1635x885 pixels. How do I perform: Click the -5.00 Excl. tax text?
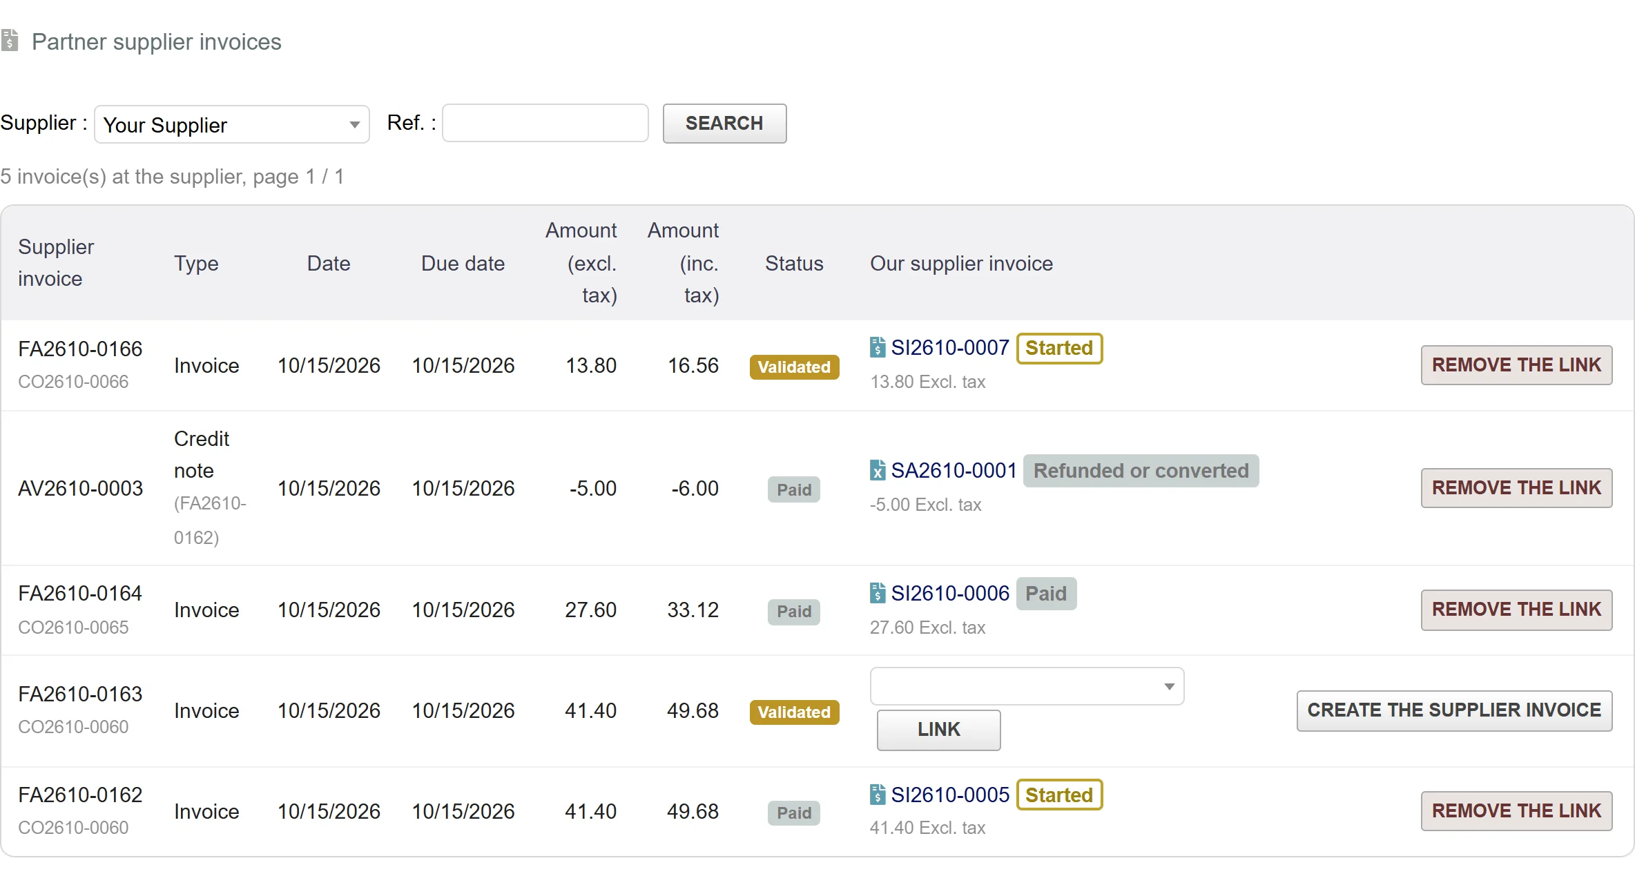[x=925, y=505]
